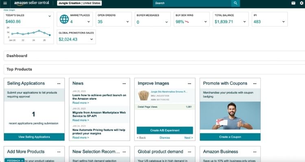
Task: Expand the Buy Box Wins chevron
Action: 206,22
